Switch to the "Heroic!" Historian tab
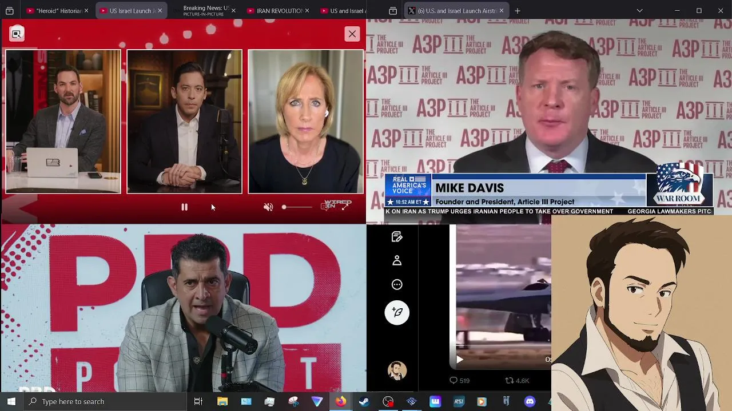Viewport: 732px width, 411px height. point(57,11)
